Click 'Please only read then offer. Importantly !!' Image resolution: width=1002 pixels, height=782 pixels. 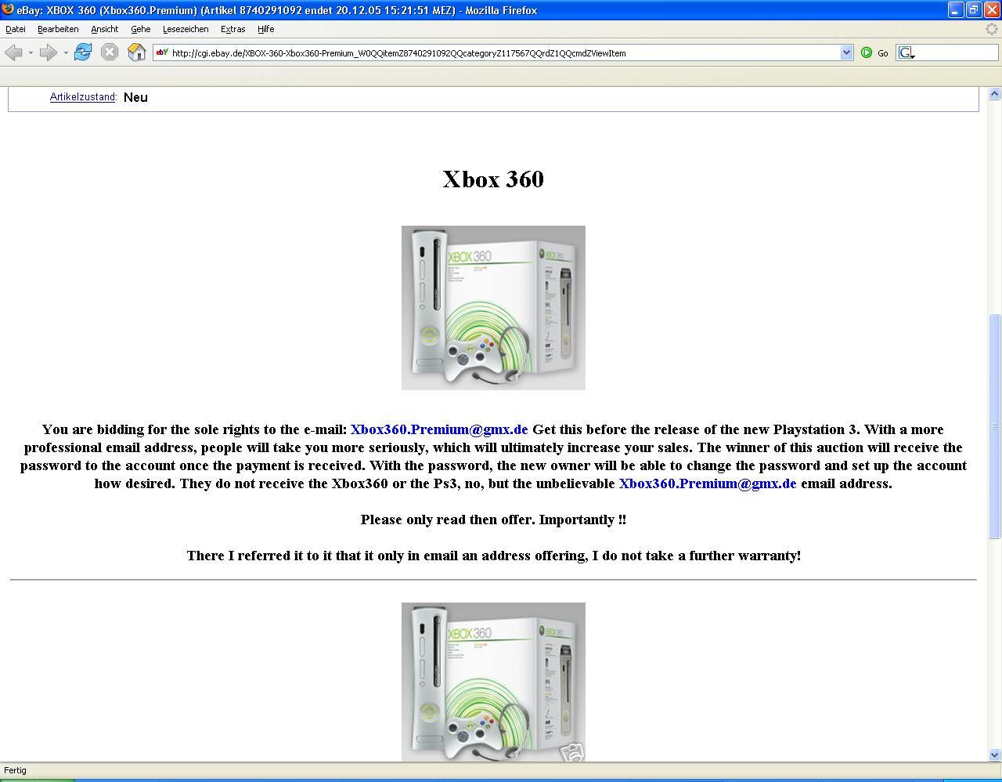[493, 520]
